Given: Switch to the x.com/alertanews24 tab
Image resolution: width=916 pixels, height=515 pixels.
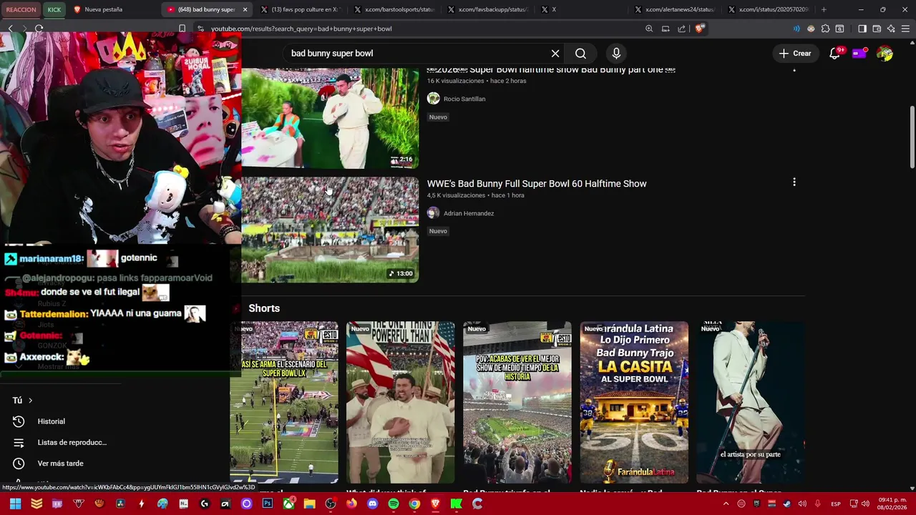Looking at the screenshot, I should 674,9.
